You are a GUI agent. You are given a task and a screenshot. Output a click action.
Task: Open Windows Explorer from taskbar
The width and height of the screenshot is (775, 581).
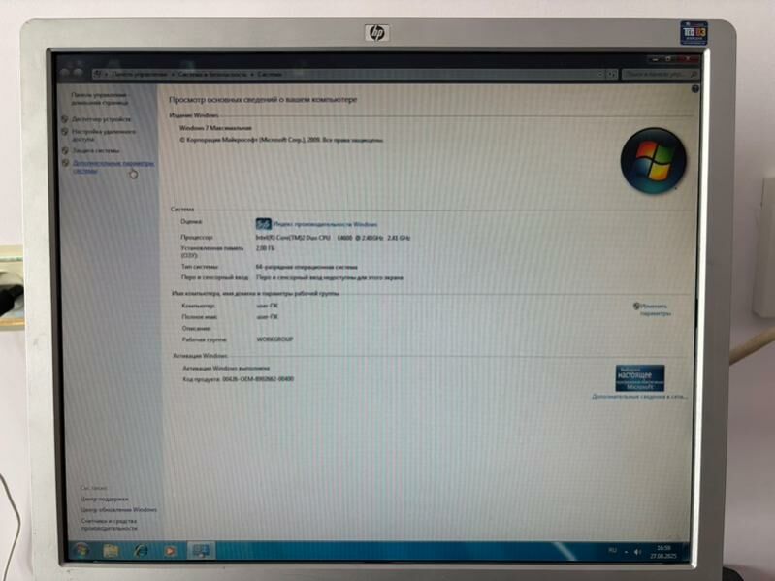[x=111, y=550]
